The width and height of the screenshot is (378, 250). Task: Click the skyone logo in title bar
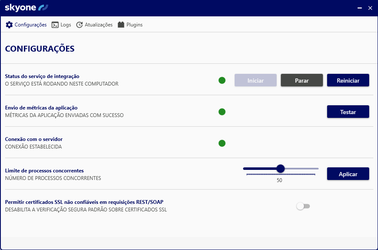click(26, 8)
